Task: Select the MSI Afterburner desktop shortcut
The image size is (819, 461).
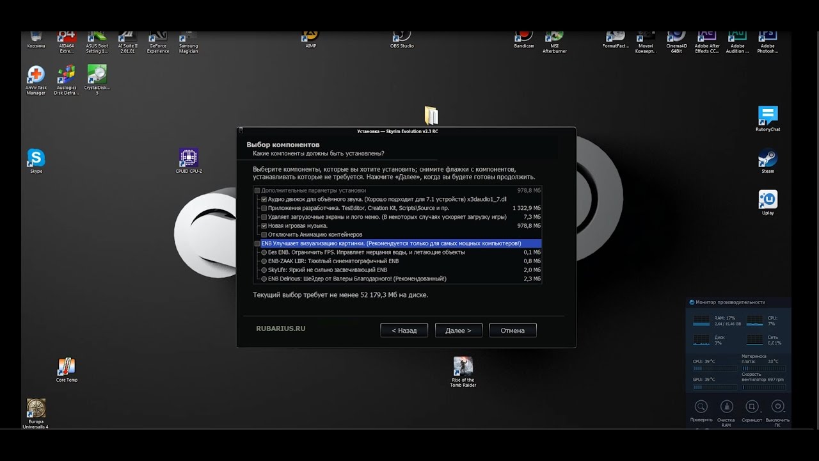Action: [x=555, y=42]
